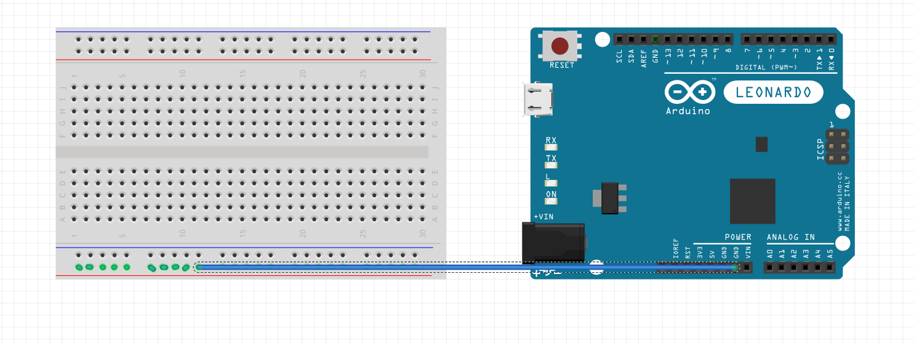This screenshot has height=344, width=914.
Task: Click digital pin 8 socket
Action: tap(728, 39)
